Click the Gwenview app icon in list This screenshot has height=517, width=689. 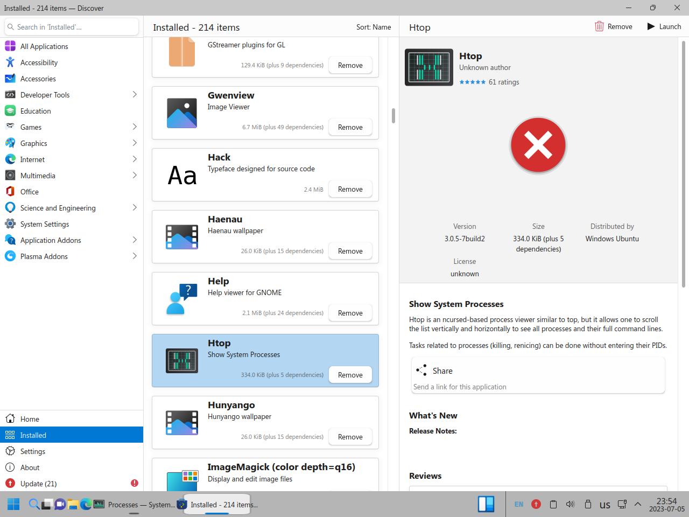[x=182, y=113]
